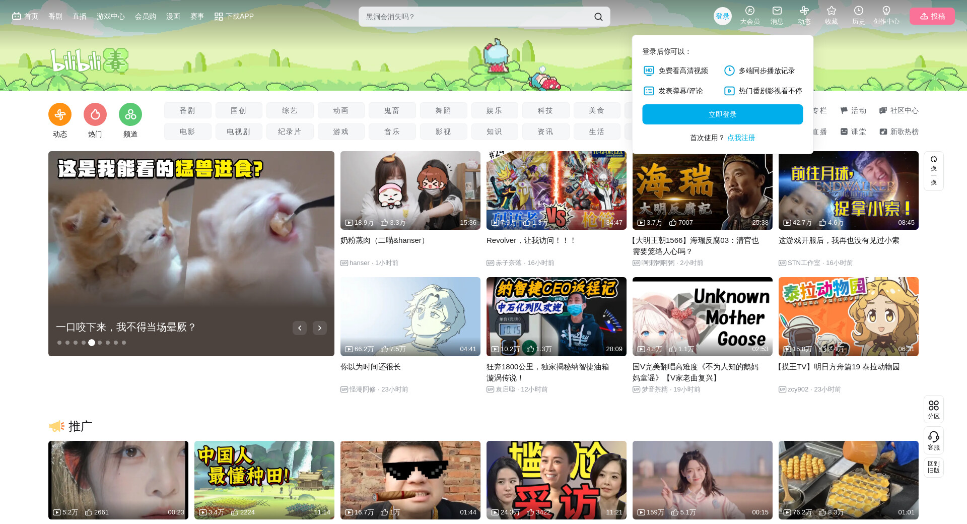Viewport: 967px width, 524px height.
Task: Click video title 你以为时间还很长
Action: coord(371,367)
